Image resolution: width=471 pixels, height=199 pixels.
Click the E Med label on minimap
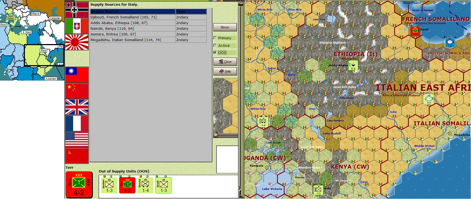pos(27,32)
